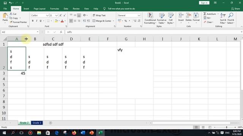This screenshot has width=243, height=136.
Task: Apply cell borders
Action: click(48, 21)
